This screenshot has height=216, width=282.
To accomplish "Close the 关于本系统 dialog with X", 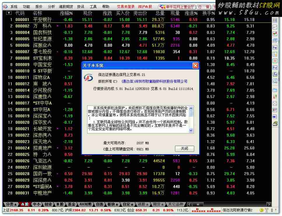I will point(195,65).
